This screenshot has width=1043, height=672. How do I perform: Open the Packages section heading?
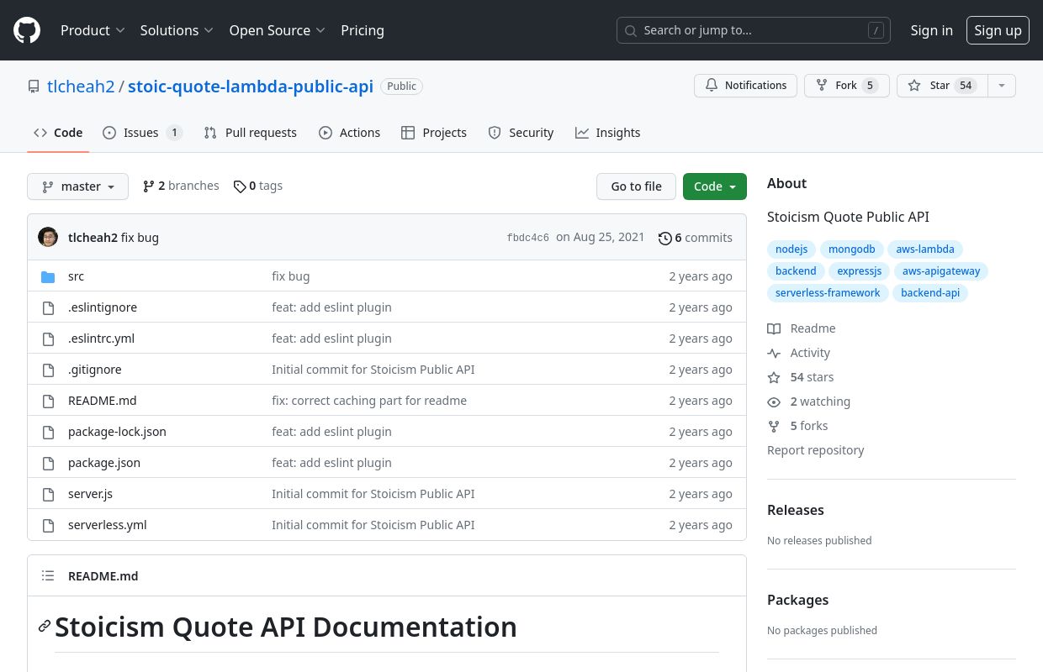tap(798, 600)
